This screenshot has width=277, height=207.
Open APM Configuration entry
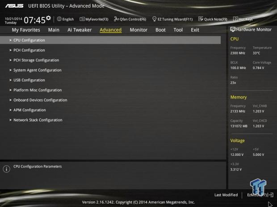tap(29, 110)
